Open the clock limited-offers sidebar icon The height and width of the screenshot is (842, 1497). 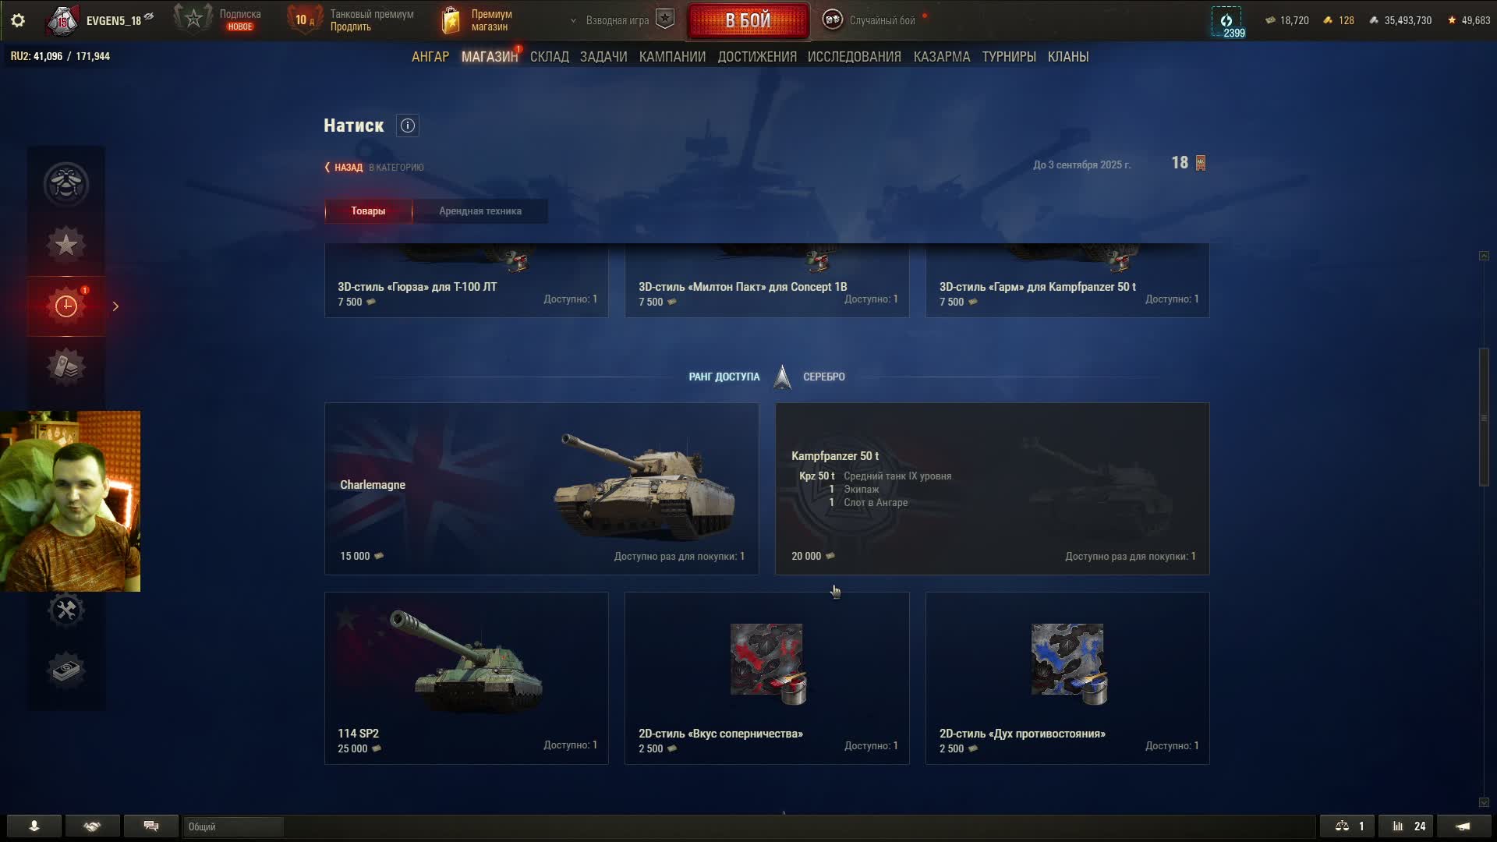coord(66,306)
